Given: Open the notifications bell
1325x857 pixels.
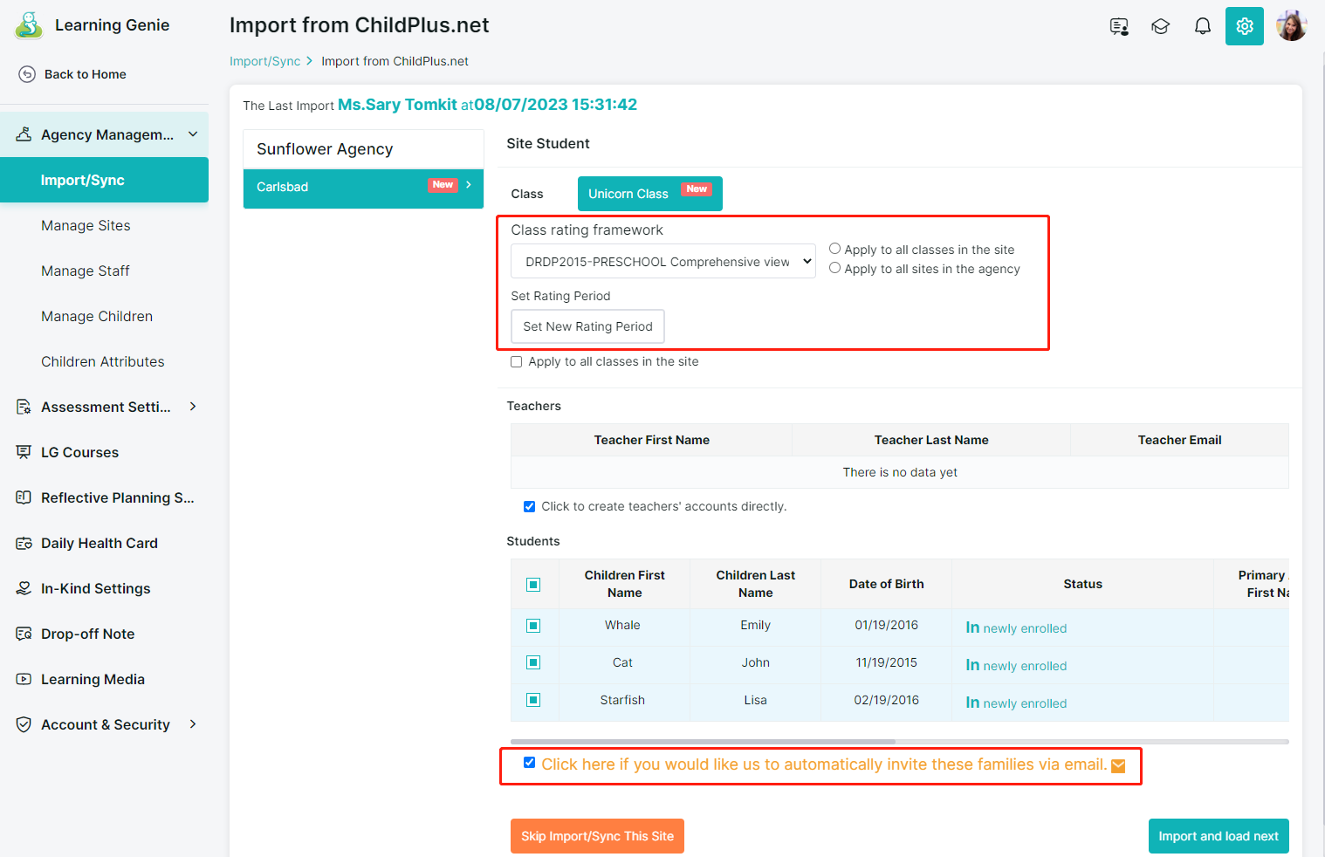Looking at the screenshot, I should pyautogui.click(x=1203, y=26).
